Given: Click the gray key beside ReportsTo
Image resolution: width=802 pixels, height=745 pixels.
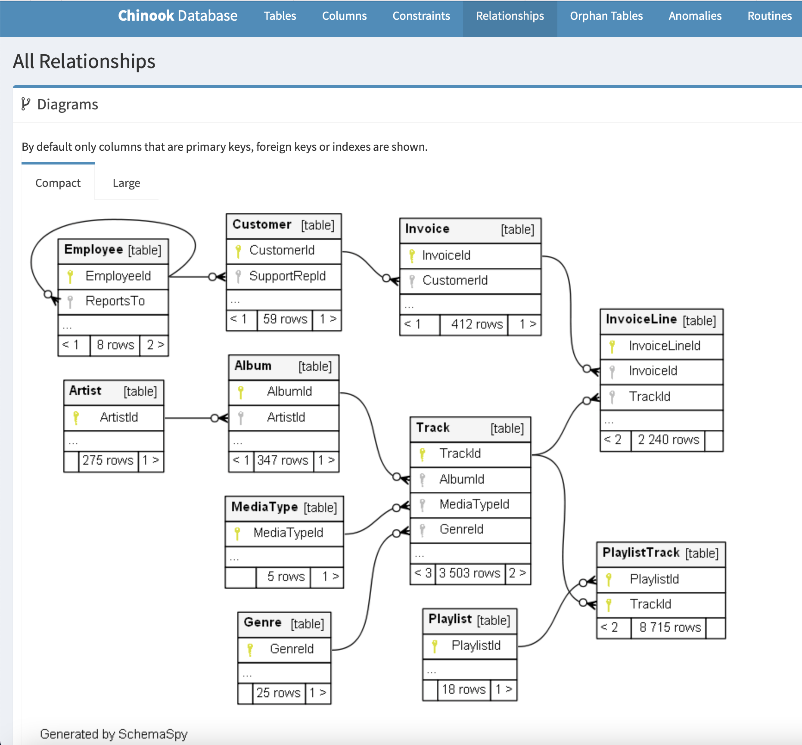Looking at the screenshot, I should tap(70, 301).
